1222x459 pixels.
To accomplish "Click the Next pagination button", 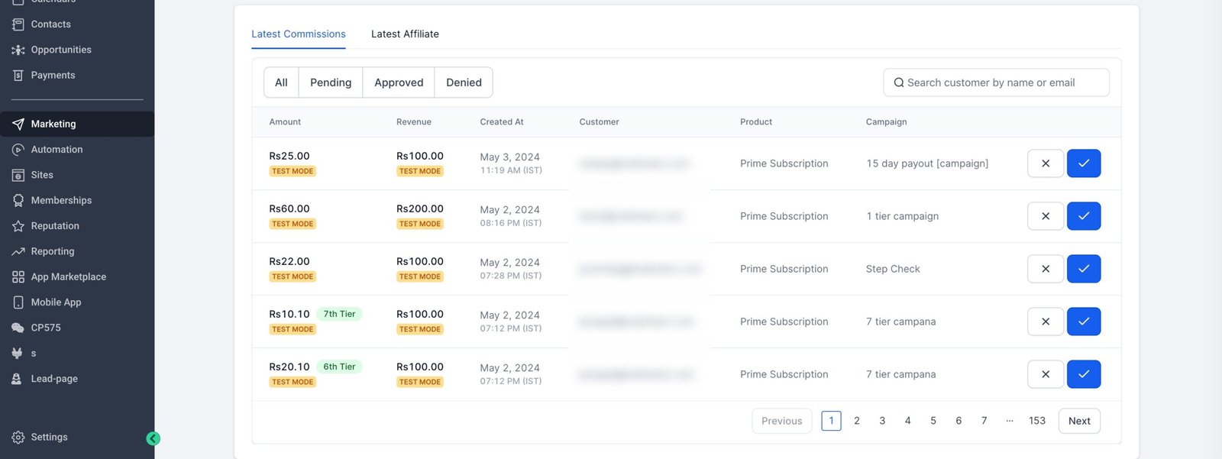I will [x=1078, y=421].
